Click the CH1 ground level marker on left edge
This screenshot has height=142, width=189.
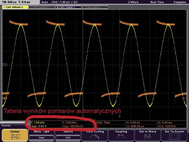coord(5,65)
